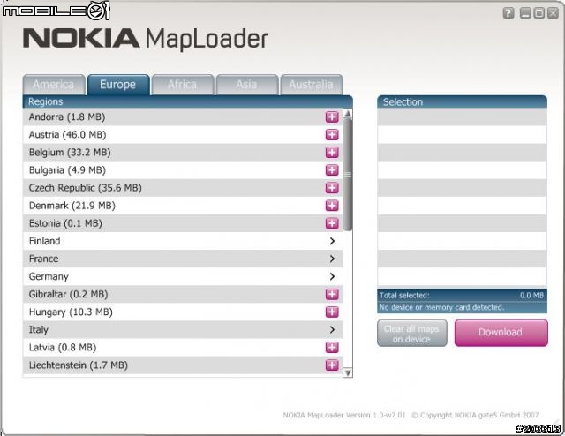Image resolution: width=565 pixels, height=436 pixels.
Task: Click the Italy row label
Action: [38, 330]
